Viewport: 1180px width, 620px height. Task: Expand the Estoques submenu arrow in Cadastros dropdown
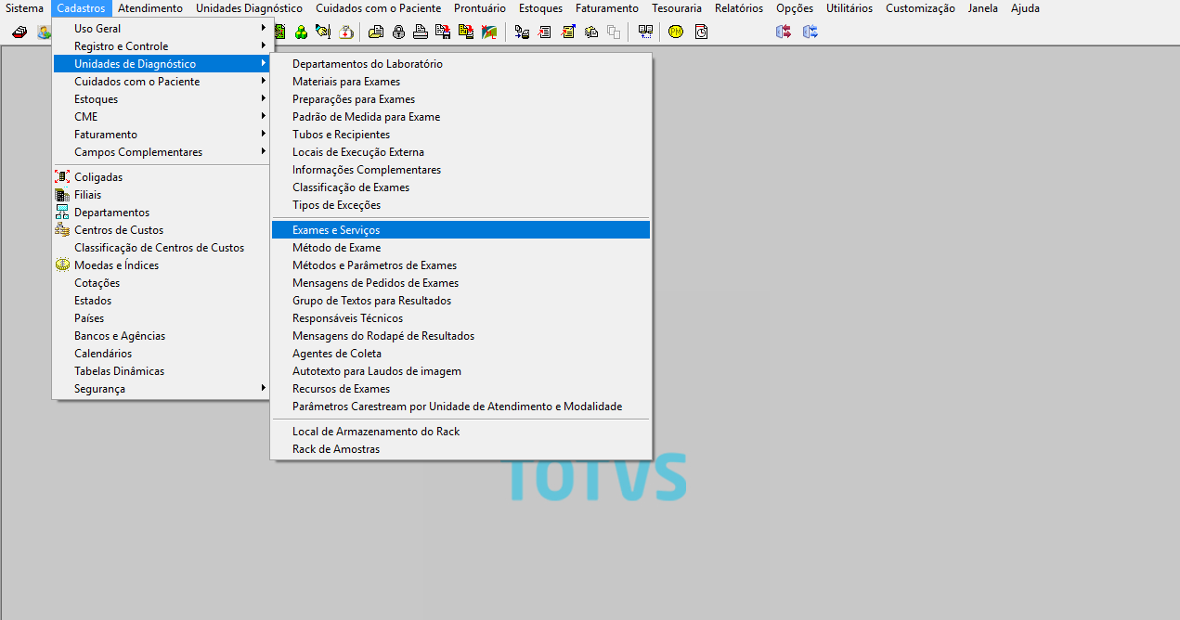264,98
